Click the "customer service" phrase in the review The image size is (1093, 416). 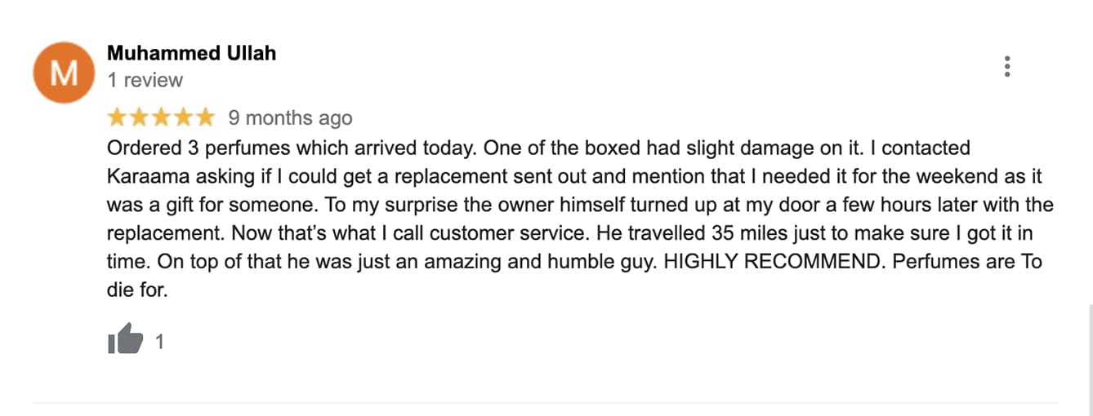(506, 233)
